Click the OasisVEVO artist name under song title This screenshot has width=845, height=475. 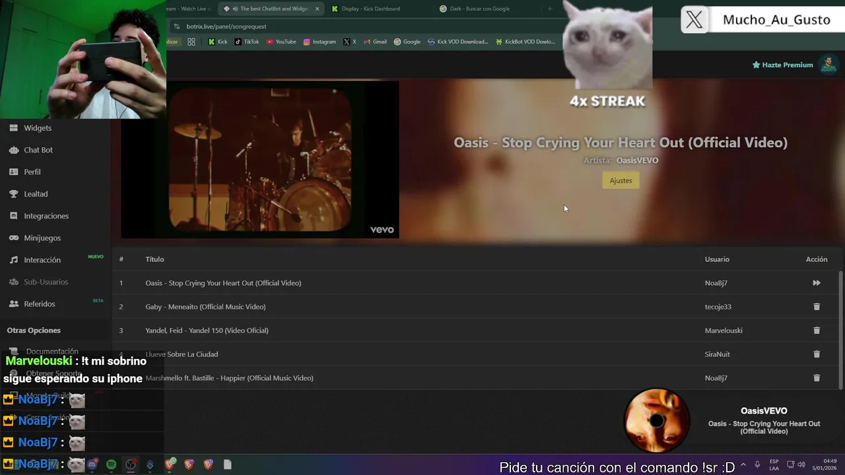(637, 160)
